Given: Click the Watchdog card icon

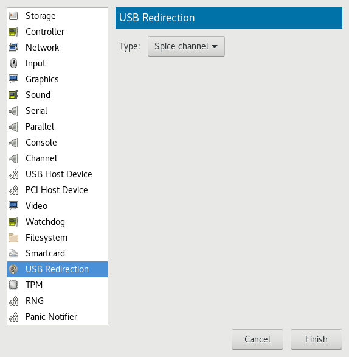Looking at the screenshot, I should point(13,222).
